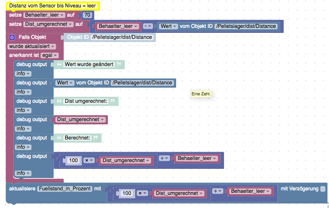This screenshot has height=208, width=329.
Task: Open Behaelter_leer dropdown in subtraction block
Action: [118, 26]
